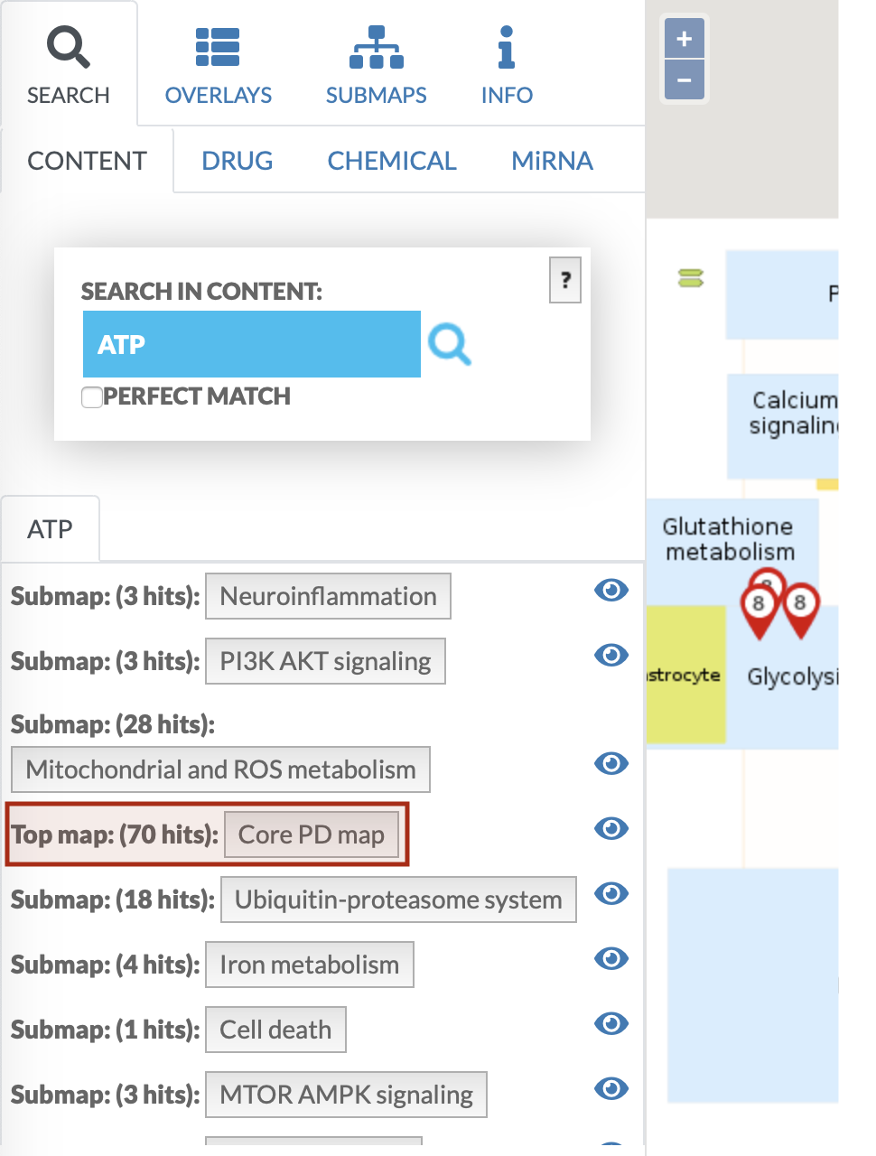Open the PI3K AKT signaling submap

point(325,661)
